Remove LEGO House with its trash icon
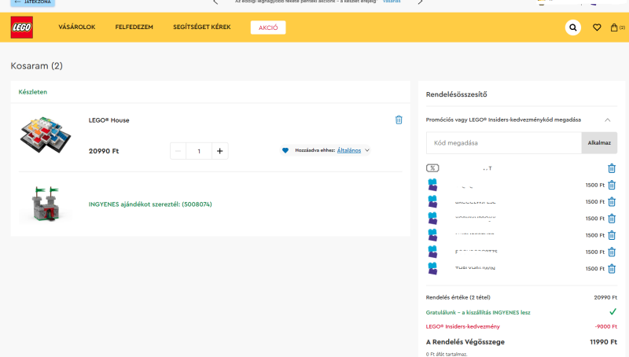 tap(399, 120)
